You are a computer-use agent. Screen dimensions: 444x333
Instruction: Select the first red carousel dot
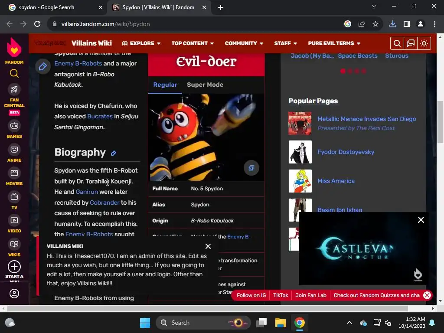[x=343, y=71]
